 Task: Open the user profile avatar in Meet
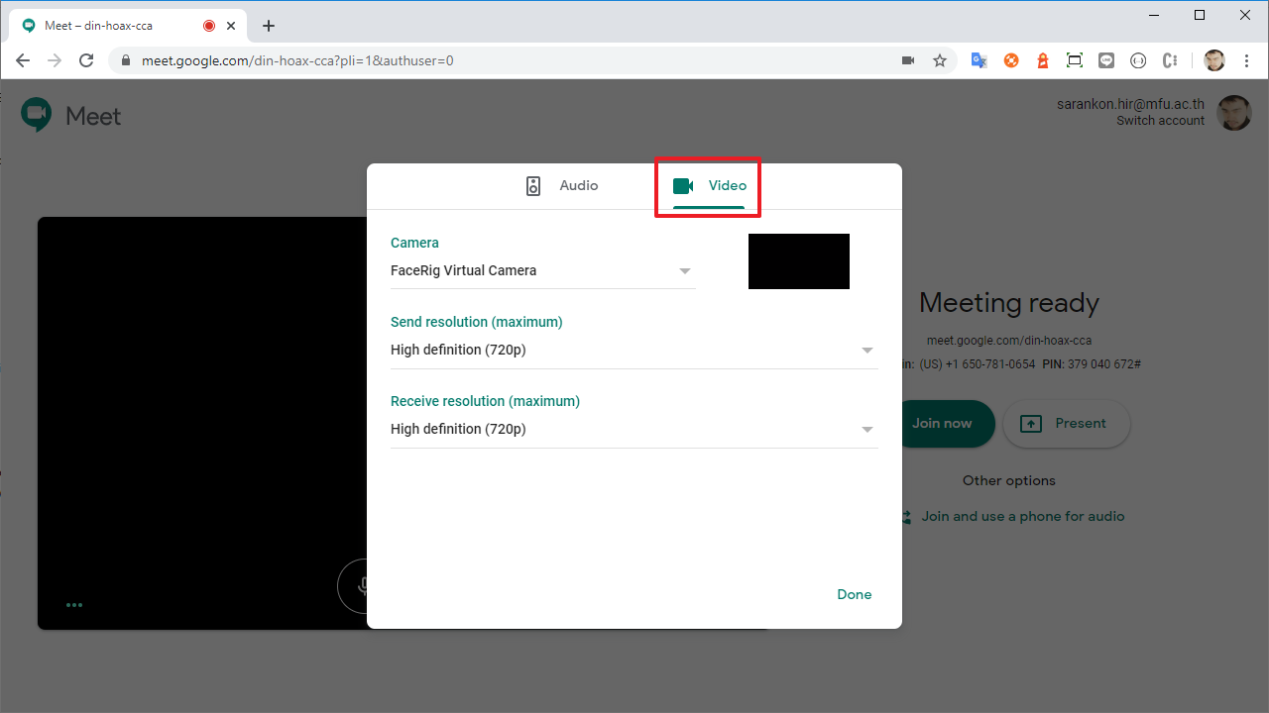(1234, 113)
